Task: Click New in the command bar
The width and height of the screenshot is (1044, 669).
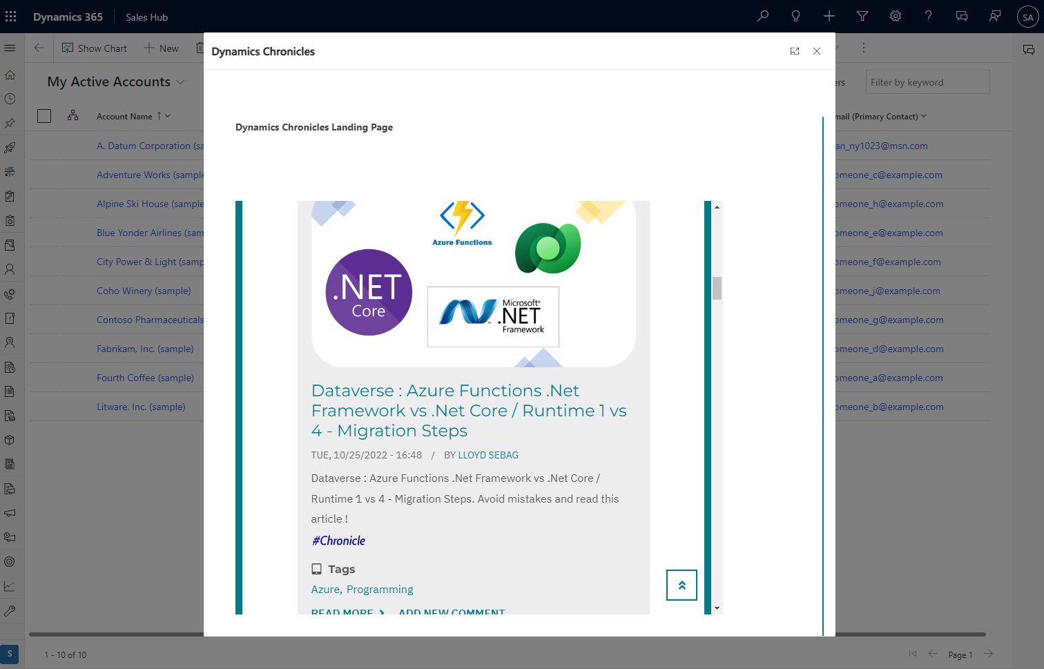Action: pos(161,48)
